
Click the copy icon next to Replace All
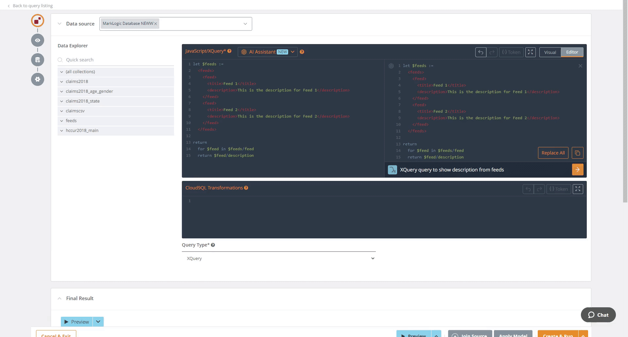[577, 152]
